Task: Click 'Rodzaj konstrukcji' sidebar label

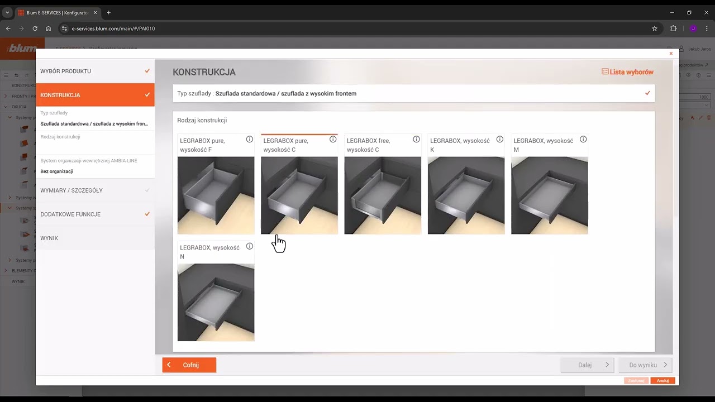Action: click(x=60, y=137)
